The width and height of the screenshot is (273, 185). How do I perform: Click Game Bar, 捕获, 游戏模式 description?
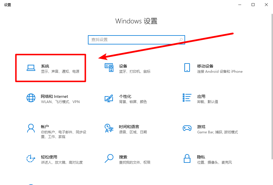tap(217, 132)
